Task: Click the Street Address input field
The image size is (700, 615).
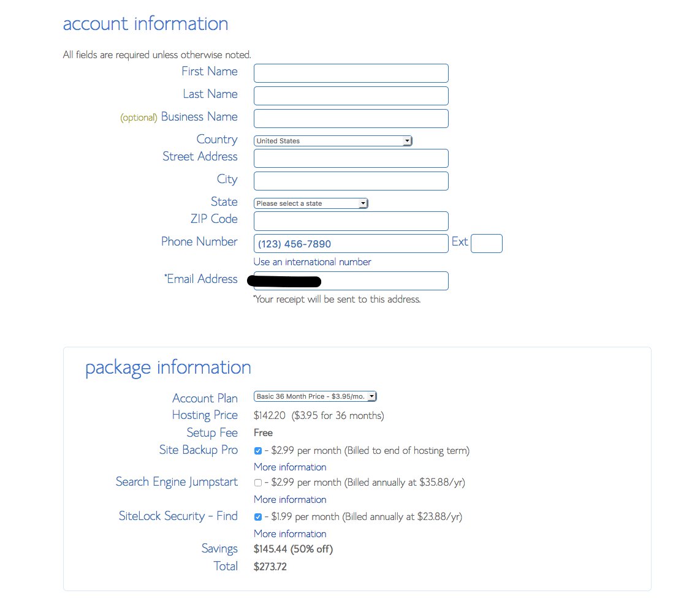Action: click(351, 159)
